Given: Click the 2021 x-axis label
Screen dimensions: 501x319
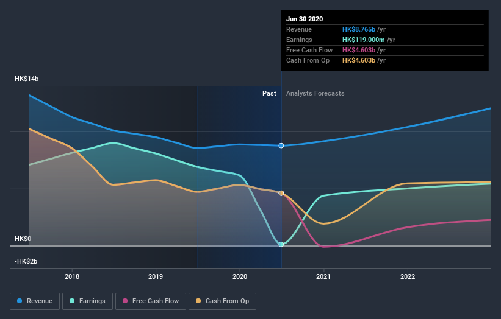Looking at the screenshot, I should 323,276.
